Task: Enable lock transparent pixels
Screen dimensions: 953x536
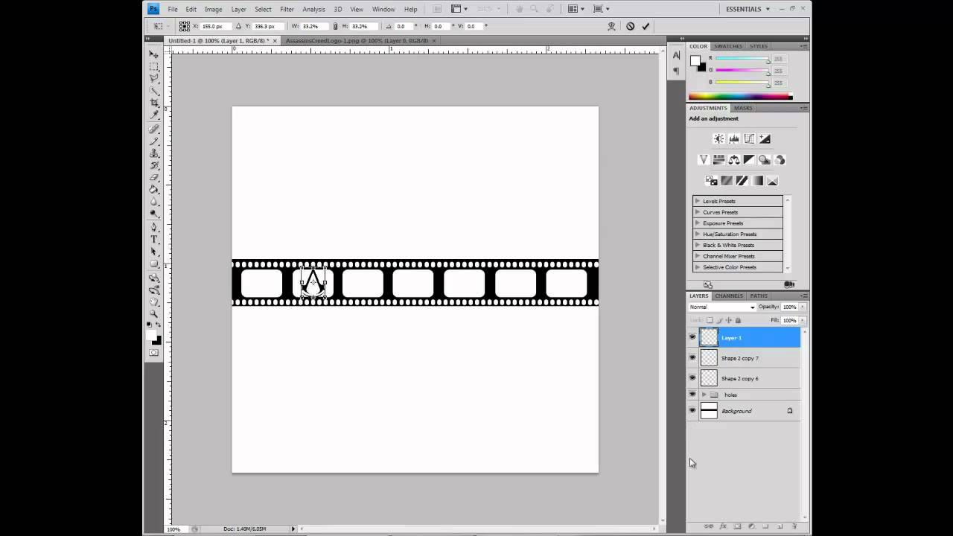Action: (x=710, y=320)
